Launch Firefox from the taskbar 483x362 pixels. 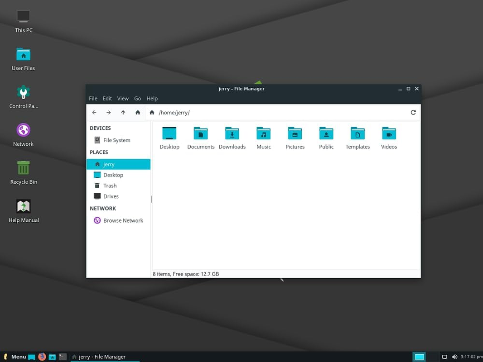click(x=42, y=357)
